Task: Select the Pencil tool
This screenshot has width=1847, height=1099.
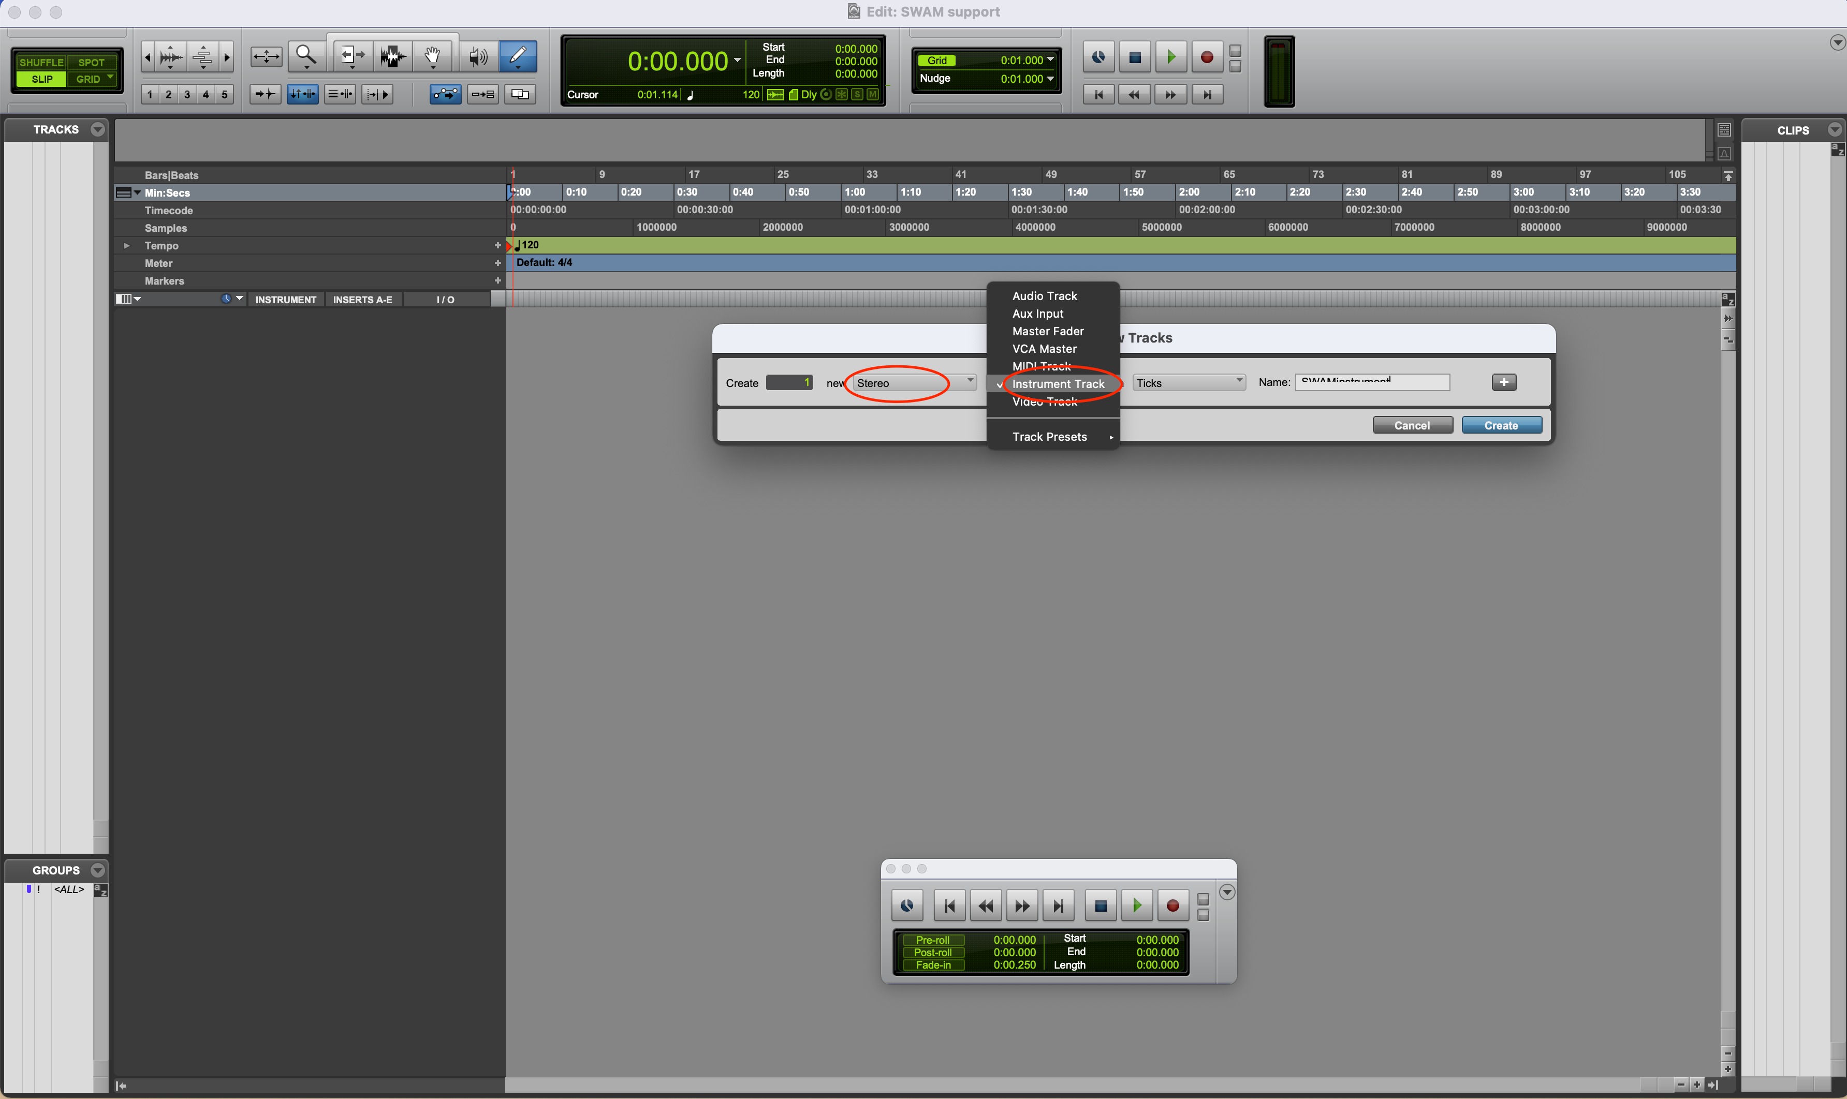Action: pyautogui.click(x=518, y=56)
